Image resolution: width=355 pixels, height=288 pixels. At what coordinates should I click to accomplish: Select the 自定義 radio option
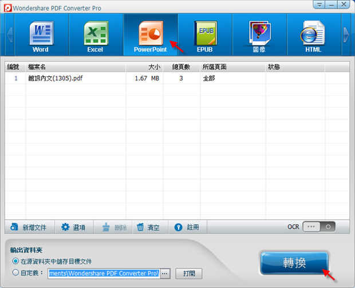[x=15, y=273]
